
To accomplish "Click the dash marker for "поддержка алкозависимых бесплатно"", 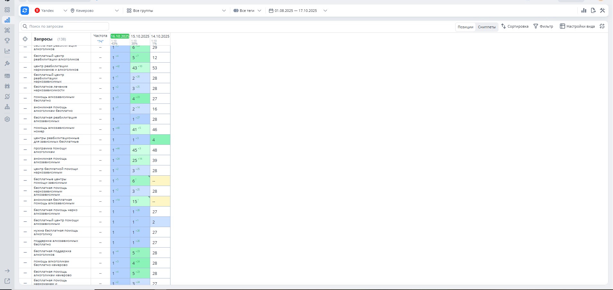I will click(x=25, y=242).
